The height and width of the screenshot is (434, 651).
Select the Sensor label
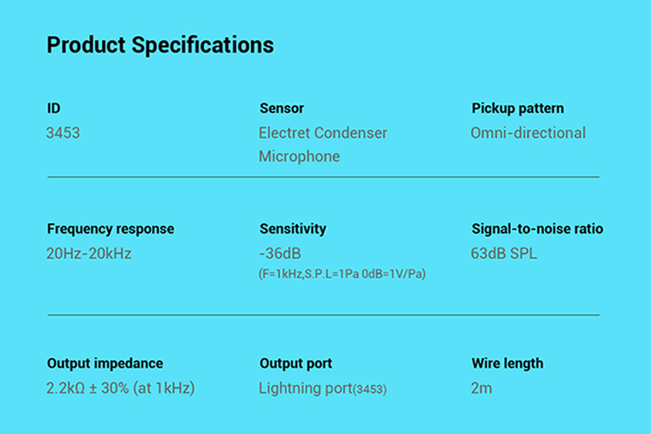pos(281,109)
